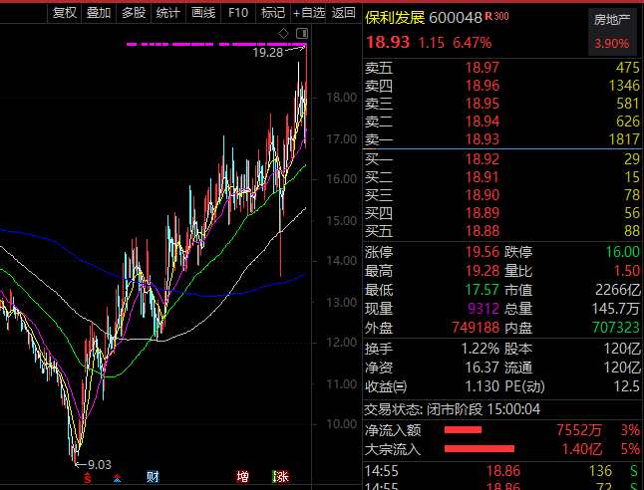This screenshot has width=644, height=490.
Task: Click the 市值 value 2266亿
Action: point(618,290)
